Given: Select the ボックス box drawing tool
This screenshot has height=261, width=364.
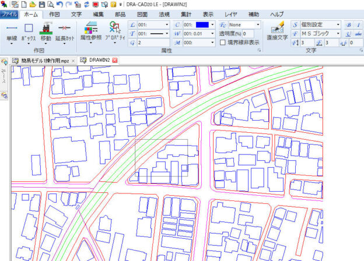Looking at the screenshot, I should click(x=29, y=32).
